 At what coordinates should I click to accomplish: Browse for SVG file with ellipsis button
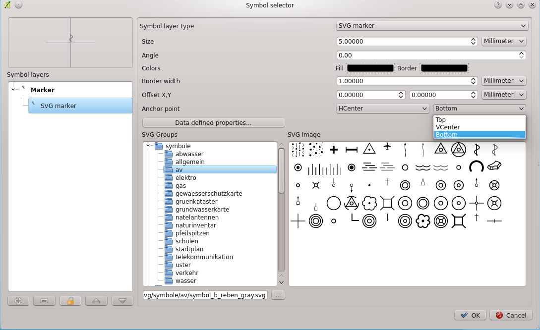[x=278, y=295]
